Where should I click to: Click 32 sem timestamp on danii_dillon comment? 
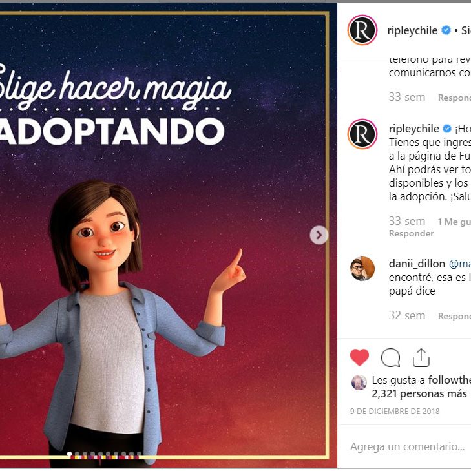(407, 316)
